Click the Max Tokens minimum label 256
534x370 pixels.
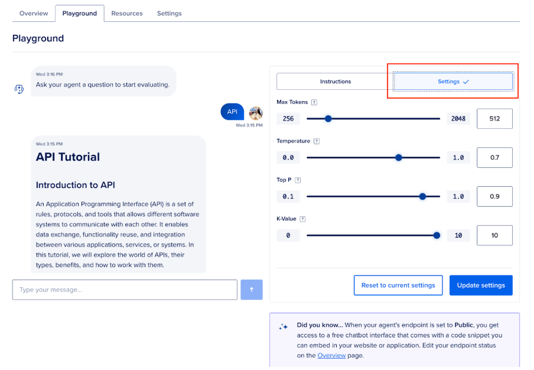coord(288,119)
